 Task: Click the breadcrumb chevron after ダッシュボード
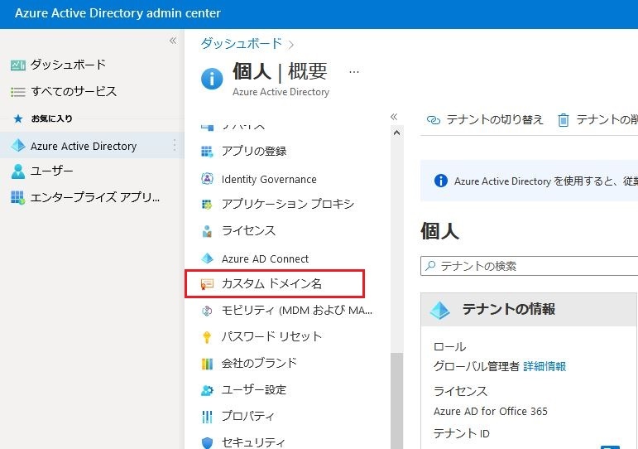[x=291, y=45]
